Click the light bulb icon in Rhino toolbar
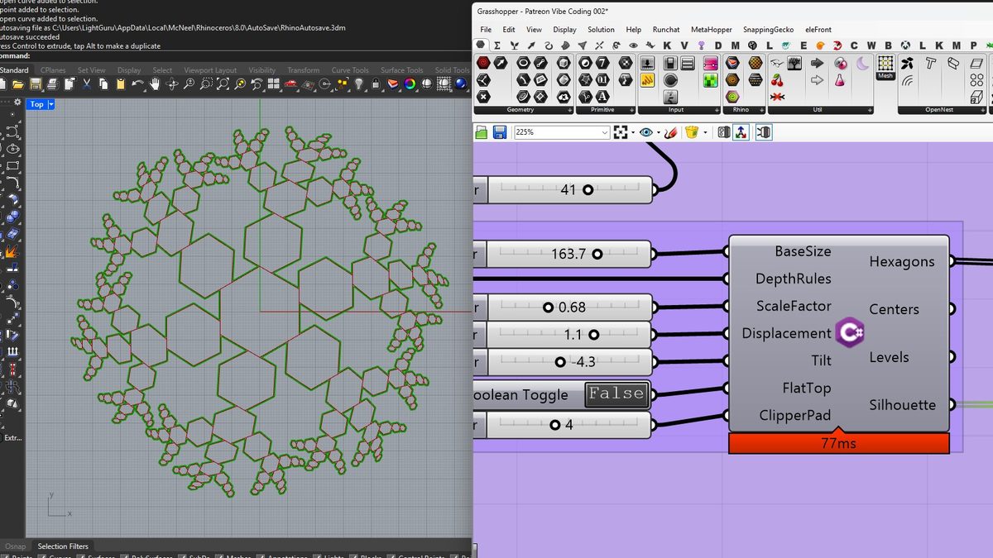The image size is (993, 558). (358, 83)
